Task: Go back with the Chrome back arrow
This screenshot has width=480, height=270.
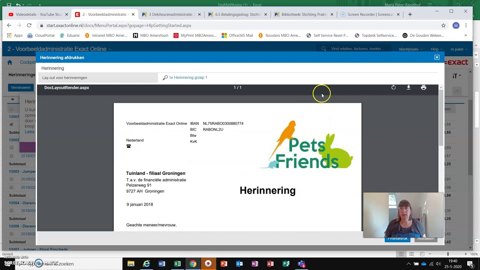Action: point(9,25)
